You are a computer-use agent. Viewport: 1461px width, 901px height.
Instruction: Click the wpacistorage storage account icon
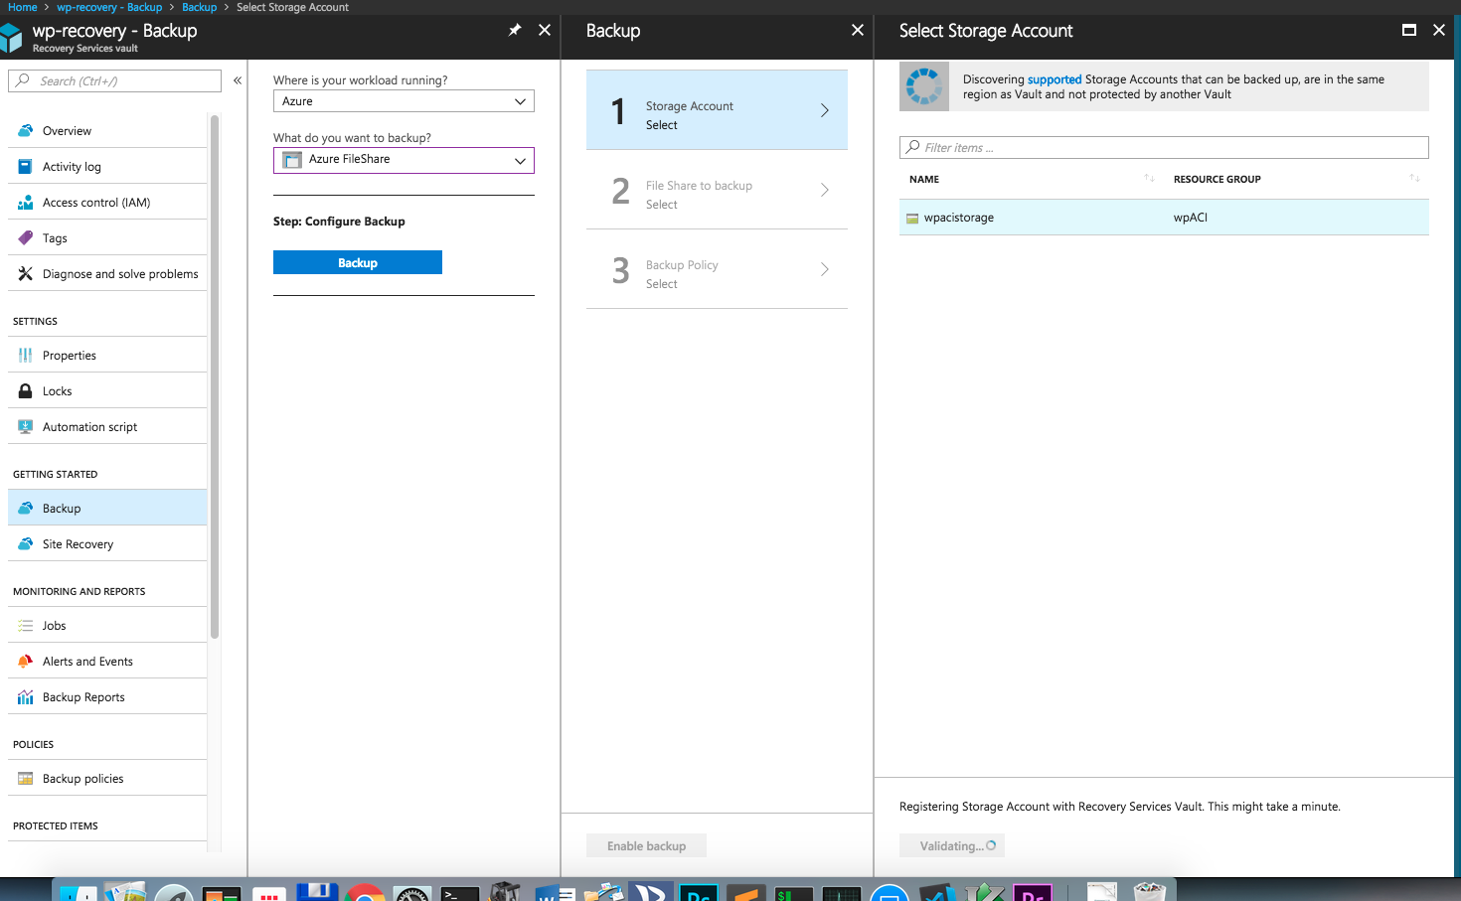click(912, 218)
